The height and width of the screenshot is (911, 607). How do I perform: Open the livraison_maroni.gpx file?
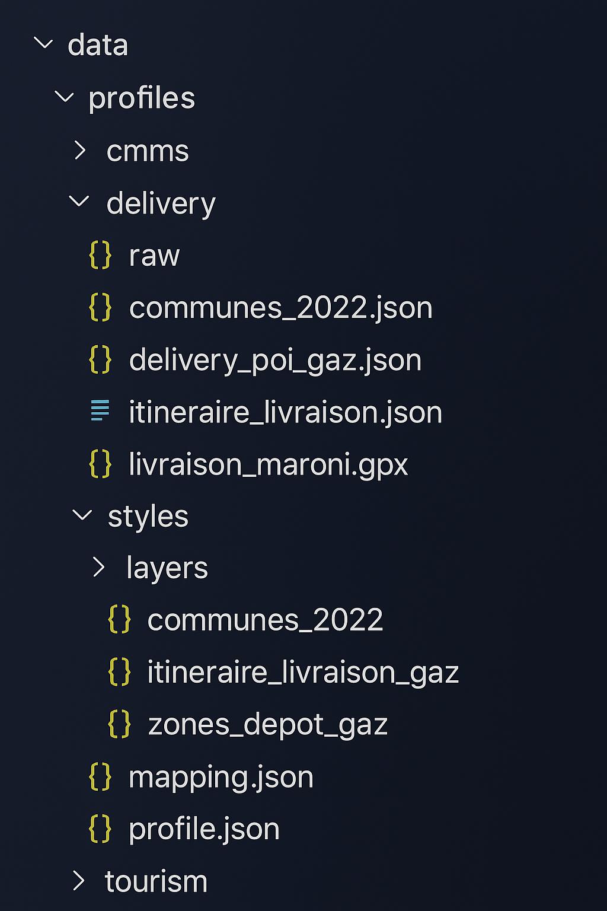pyautogui.click(x=268, y=464)
